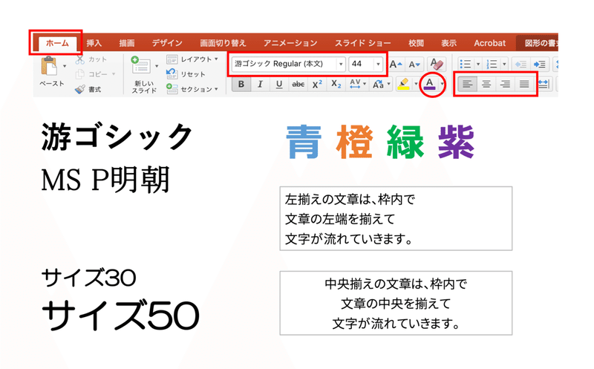
Task: Click the character spacing AV icon
Action: tap(355, 84)
